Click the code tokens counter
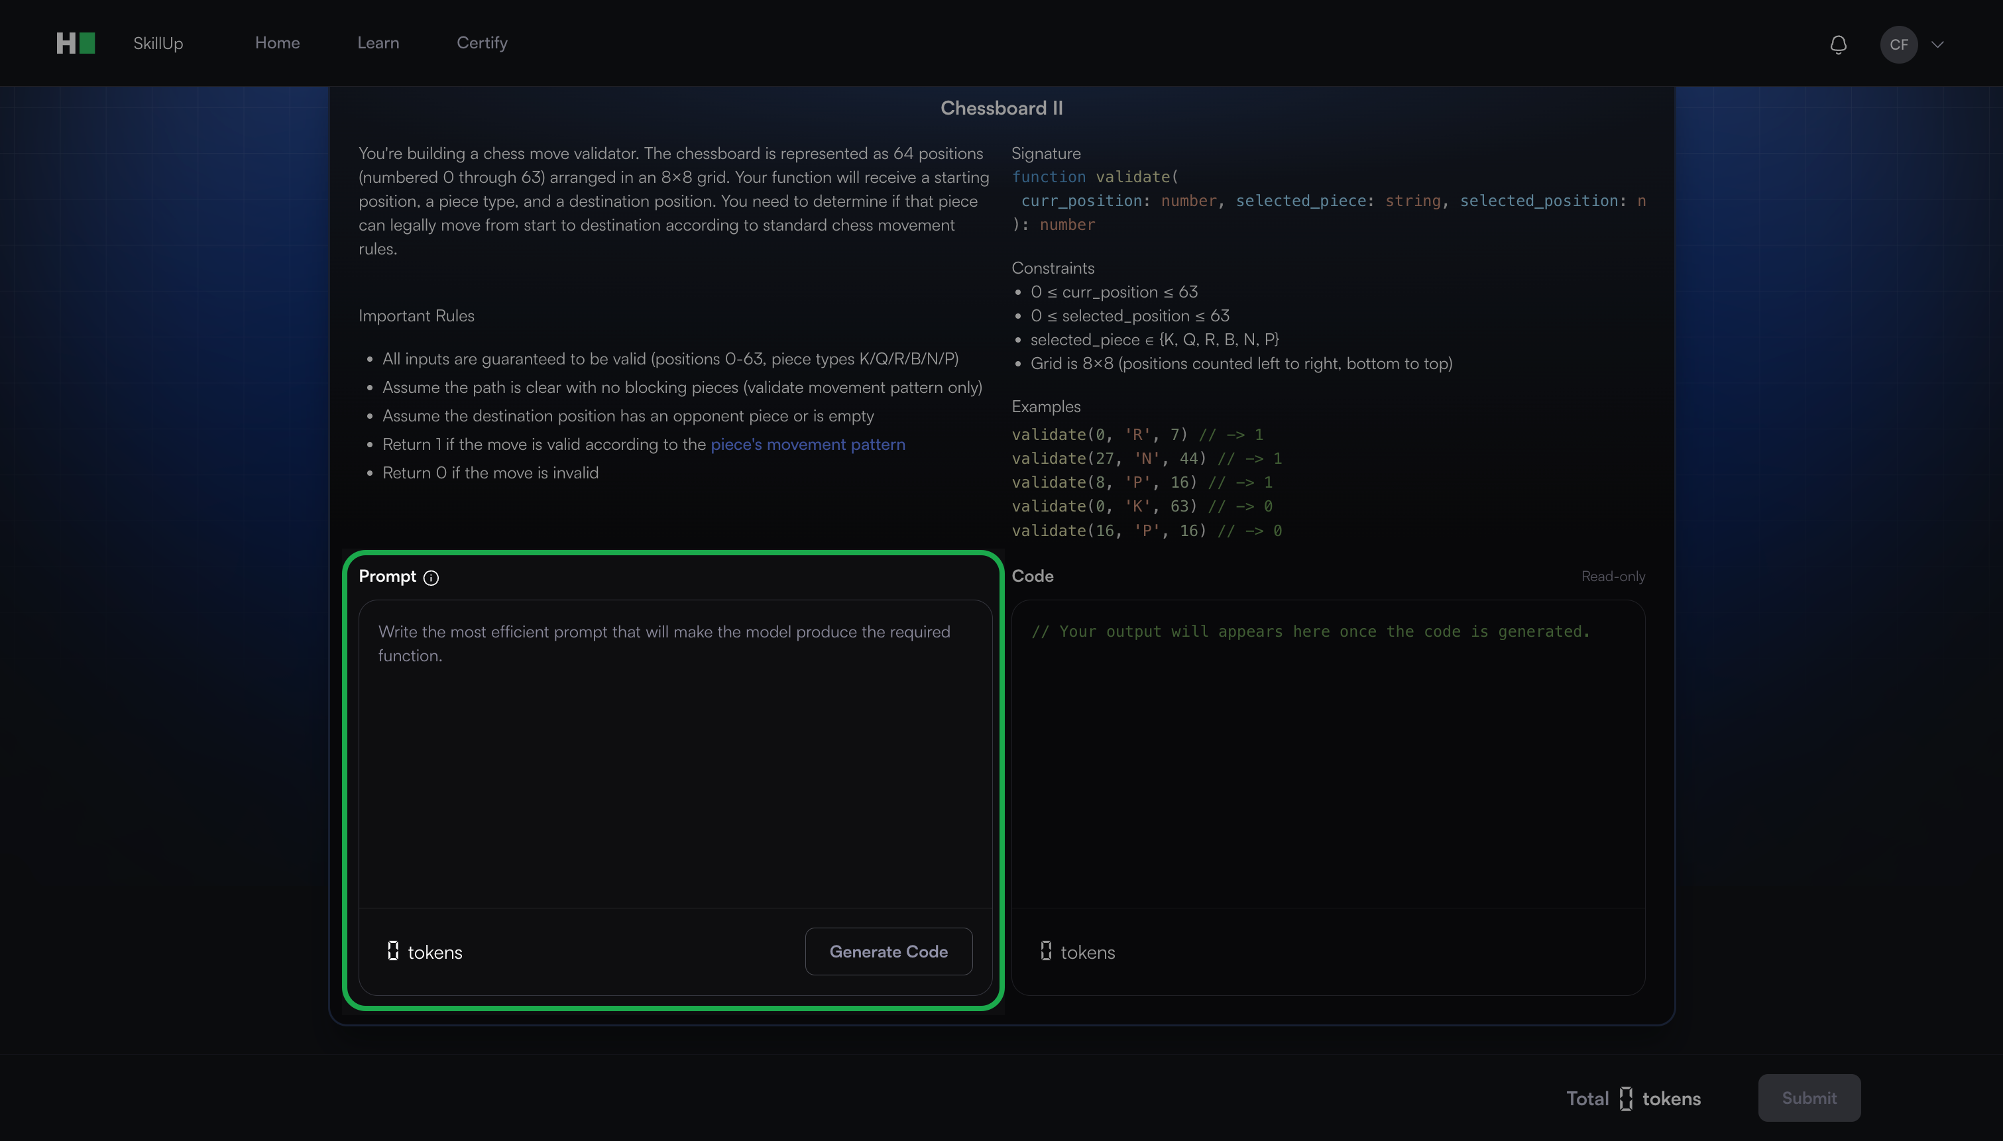The image size is (2003, 1141). 1078,952
